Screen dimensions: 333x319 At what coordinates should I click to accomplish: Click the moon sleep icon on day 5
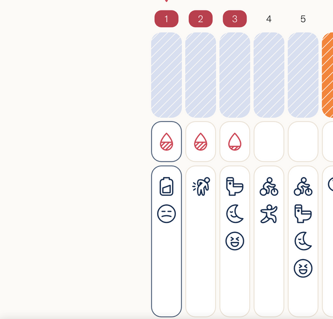click(x=303, y=241)
